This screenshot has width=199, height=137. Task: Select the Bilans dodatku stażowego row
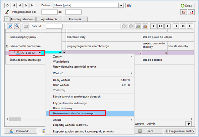tap(25, 60)
